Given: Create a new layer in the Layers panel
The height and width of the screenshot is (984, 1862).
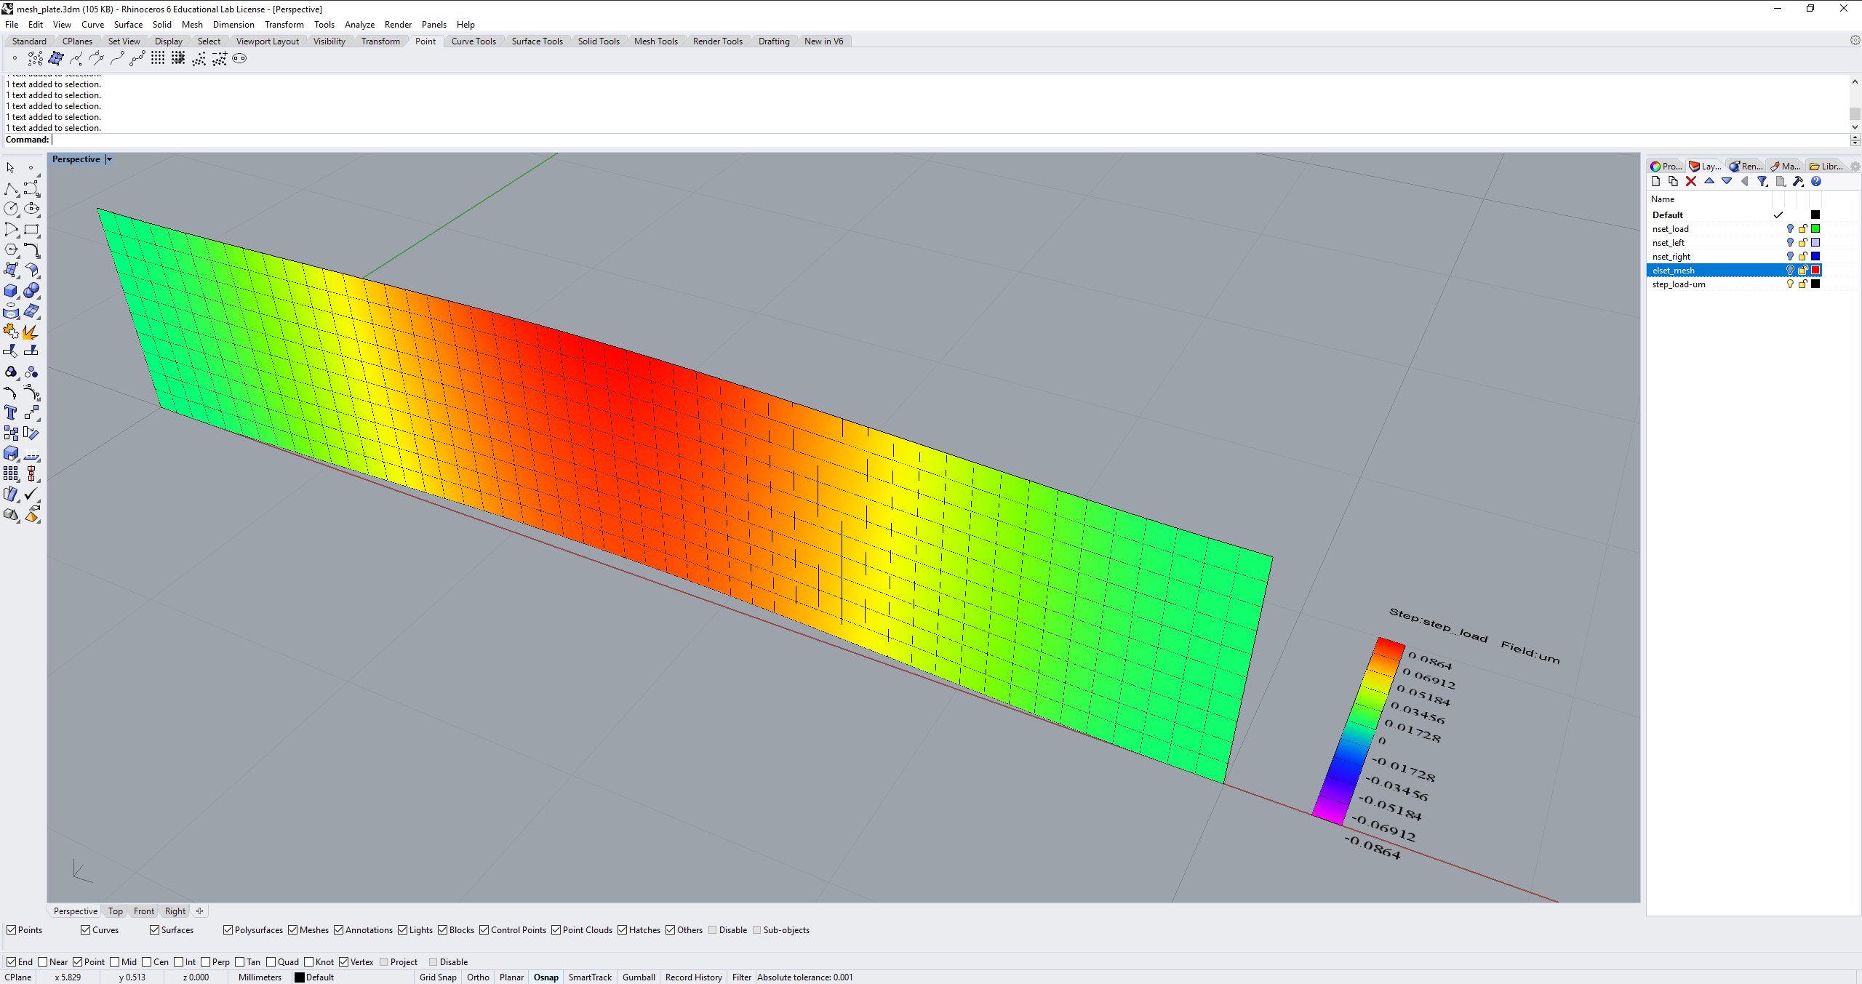Looking at the screenshot, I should [x=1655, y=181].
